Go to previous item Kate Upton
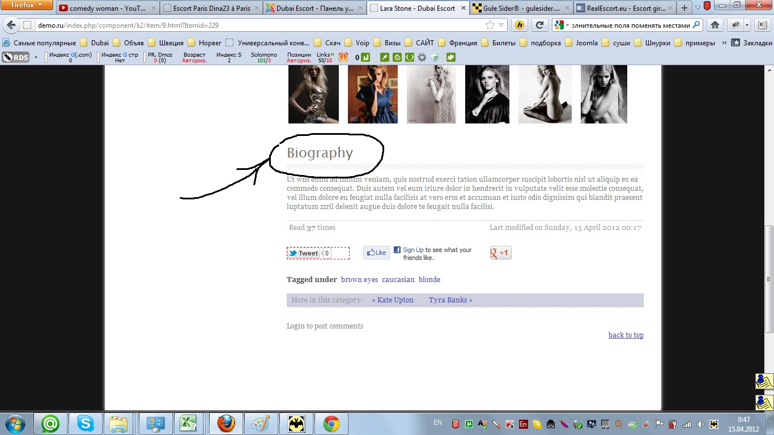This screenshot has width=774, height=435. [393, 300]
